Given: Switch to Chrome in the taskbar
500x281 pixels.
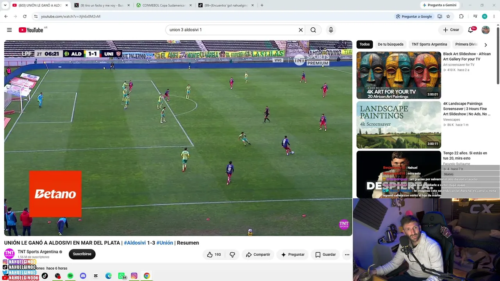Looking at the screenshot, I should [x=147, y=276].
